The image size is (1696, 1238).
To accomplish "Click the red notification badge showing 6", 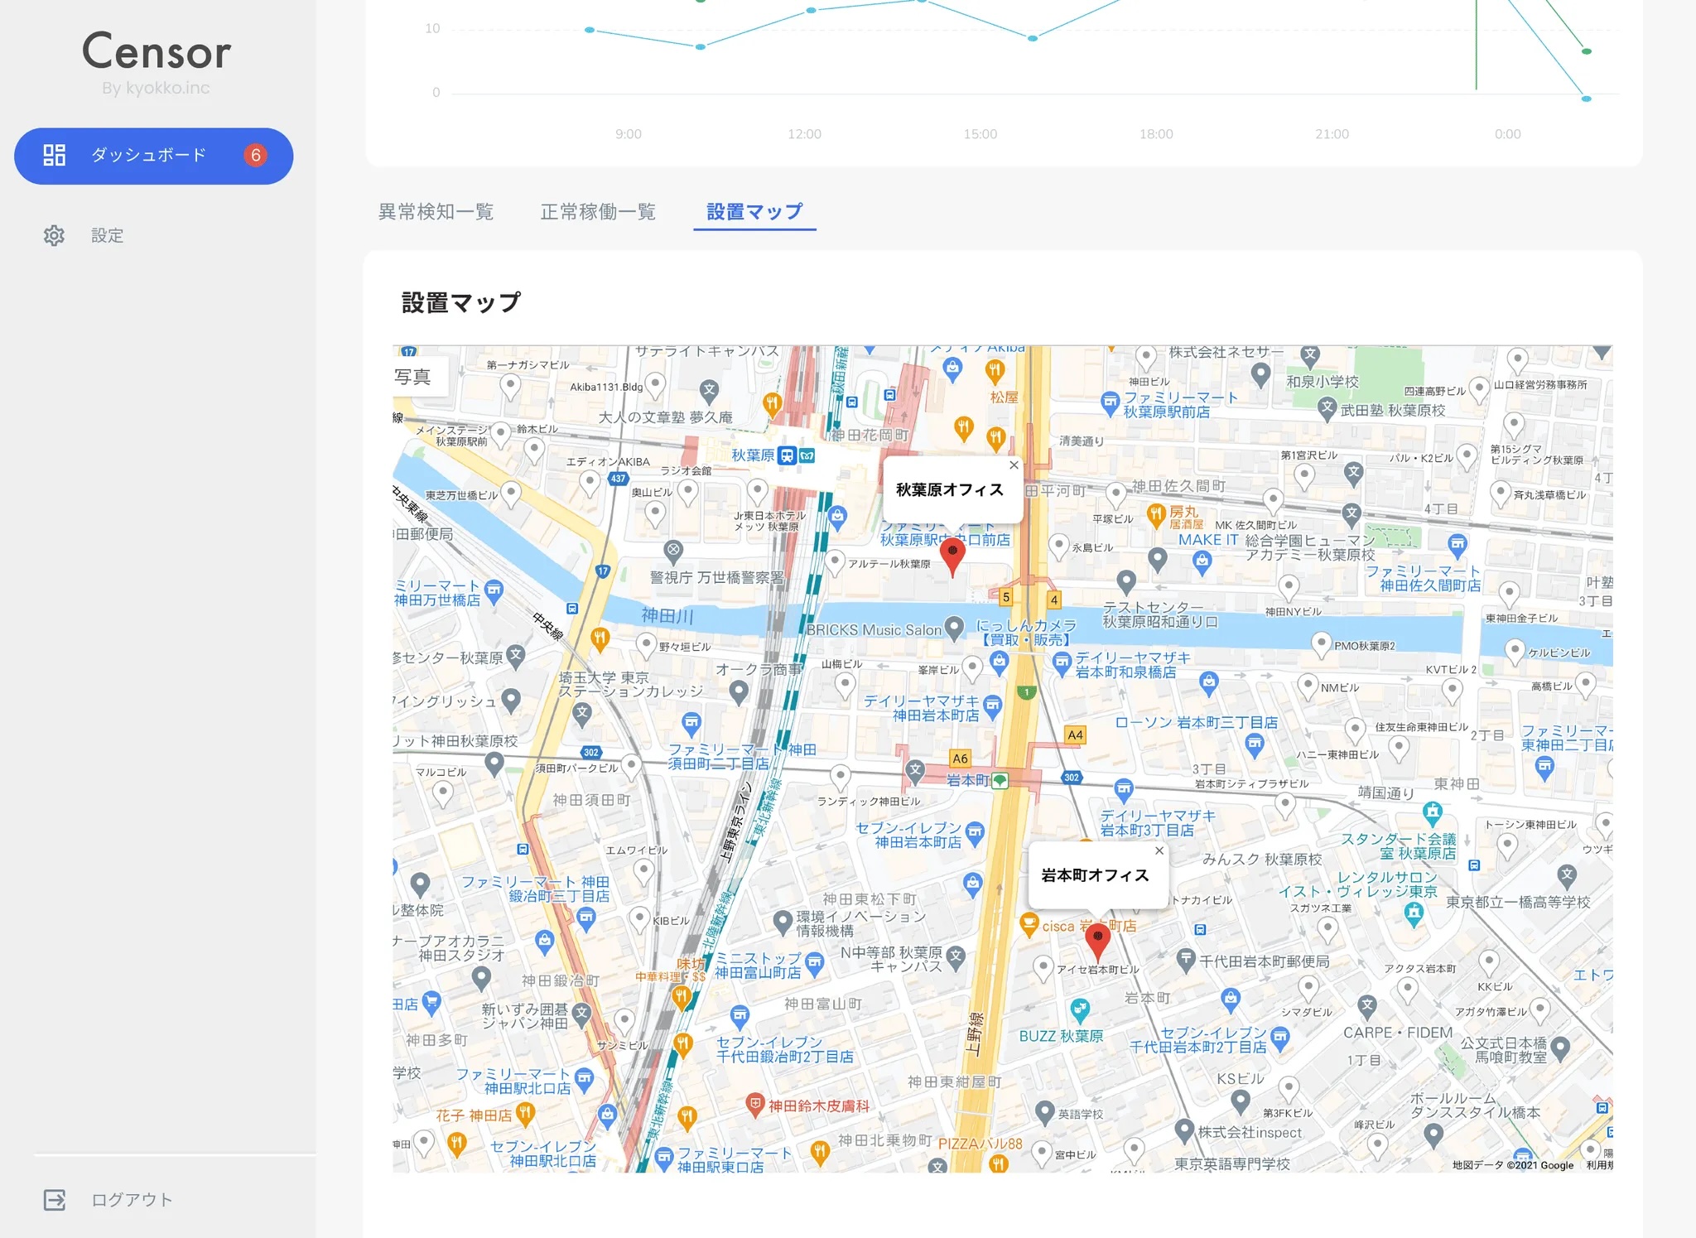I will (x=255, y=155).
